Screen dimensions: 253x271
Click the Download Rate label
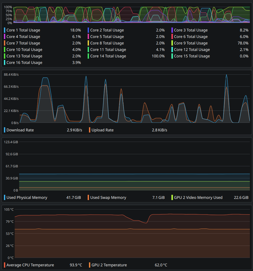point(20,130)
